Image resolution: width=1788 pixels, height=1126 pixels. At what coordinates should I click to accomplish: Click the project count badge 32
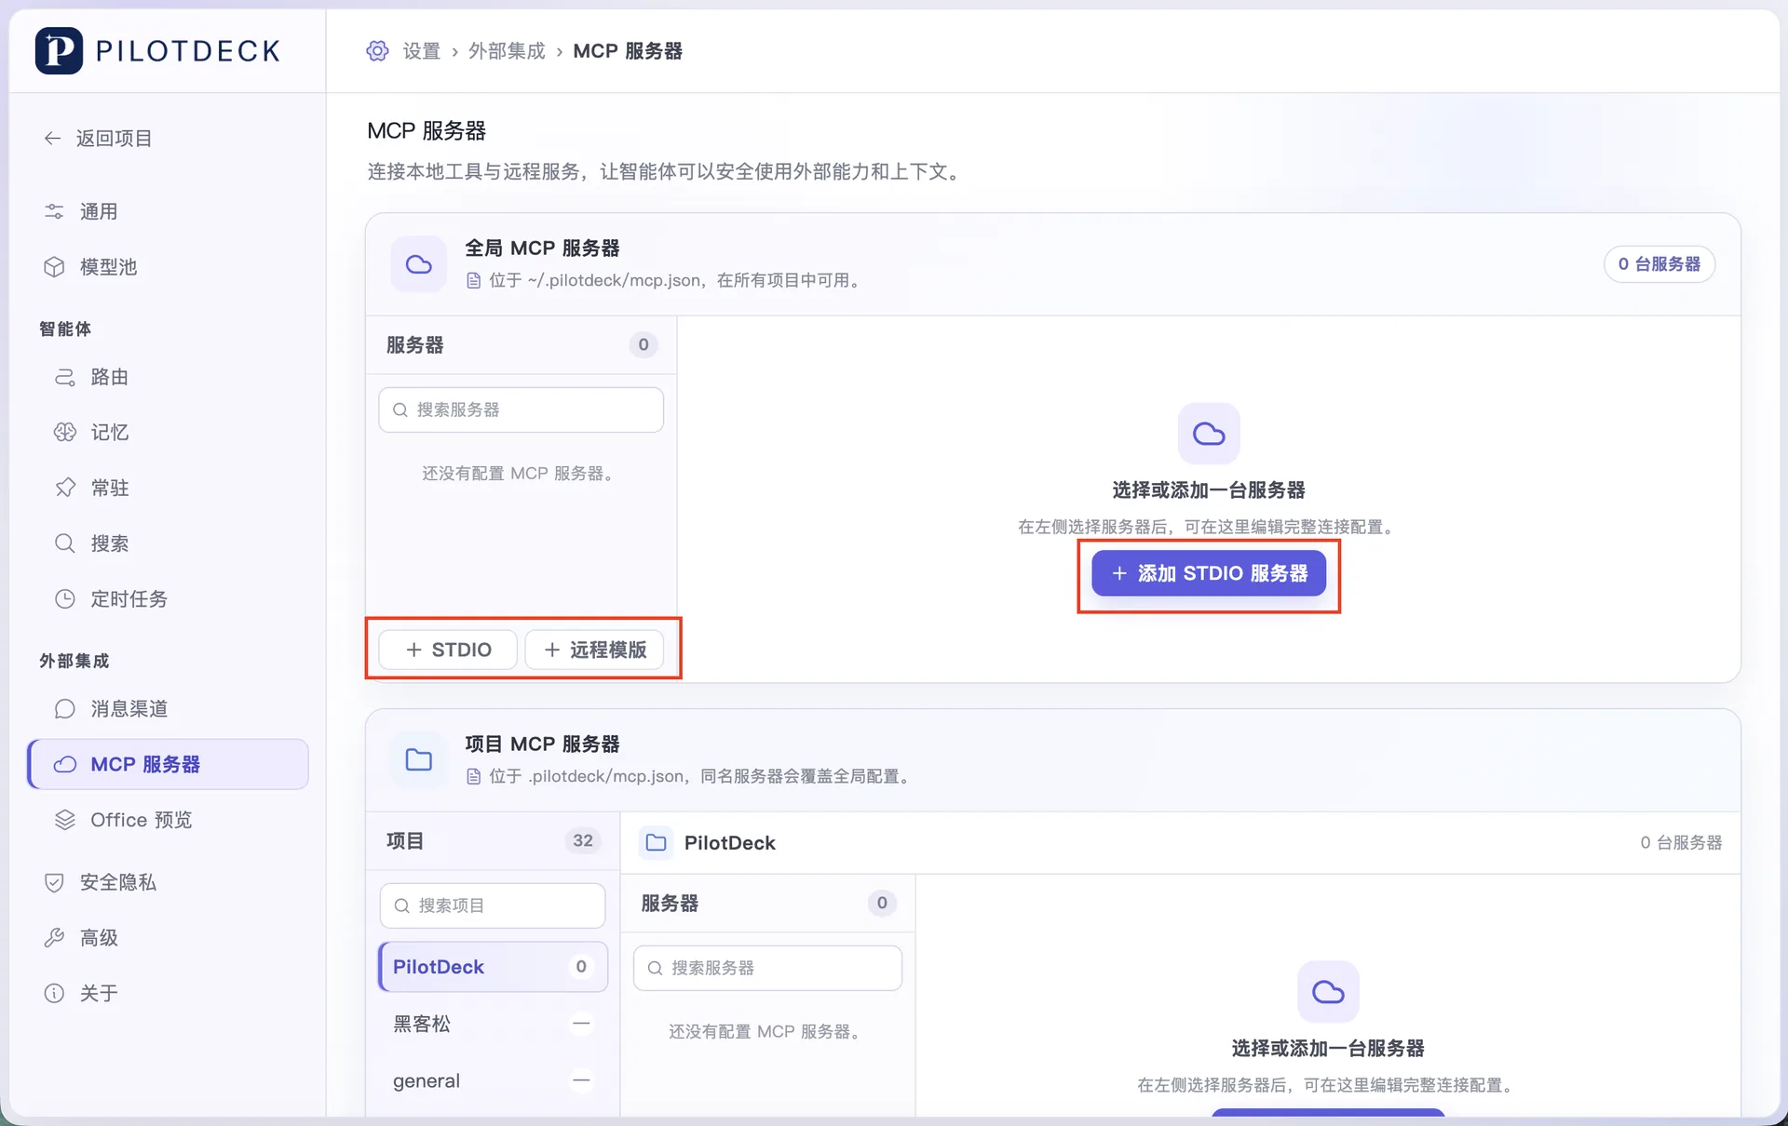click(x=583, y=840)
